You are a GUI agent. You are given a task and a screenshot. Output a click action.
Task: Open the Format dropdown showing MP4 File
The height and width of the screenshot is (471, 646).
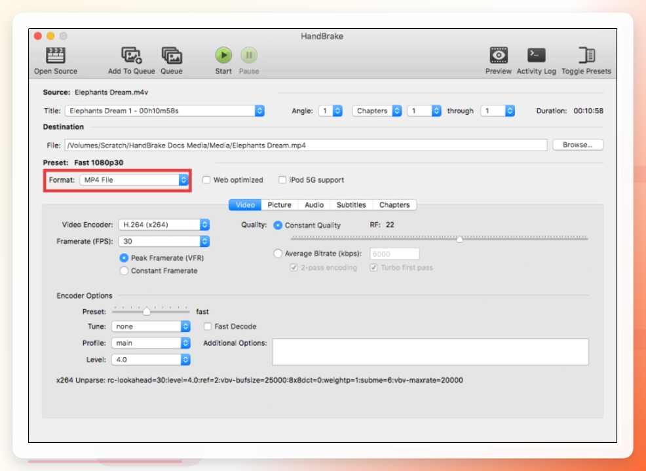pos(134,179)
